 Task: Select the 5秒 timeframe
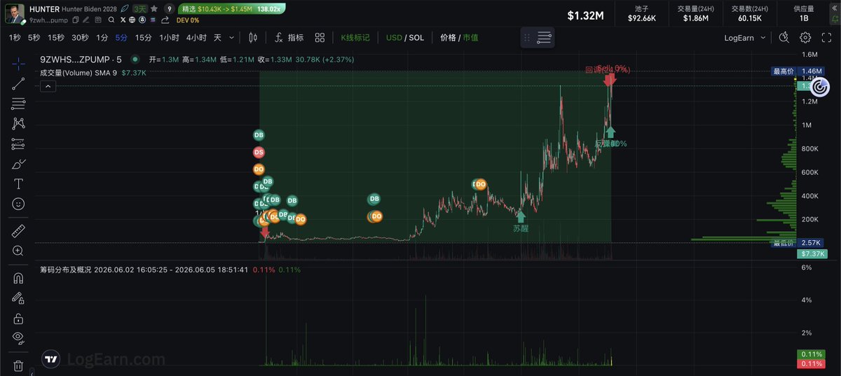pos(34,38)
